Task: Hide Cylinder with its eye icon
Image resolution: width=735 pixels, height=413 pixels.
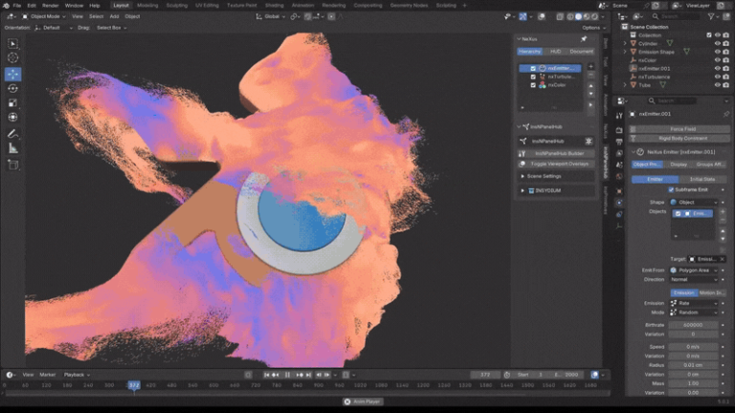Action: click(717, 44)
